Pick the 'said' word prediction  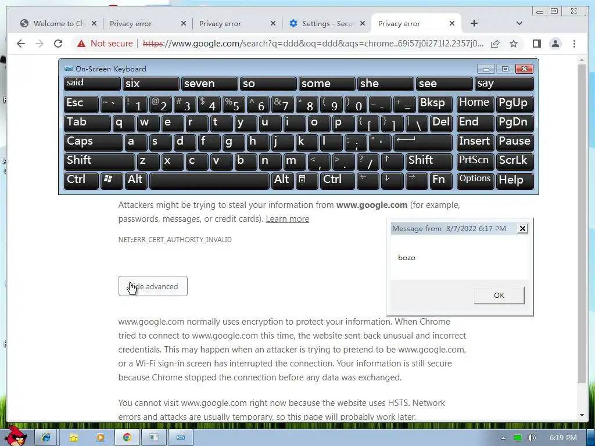pyautogui.click(x=92, y=84)
